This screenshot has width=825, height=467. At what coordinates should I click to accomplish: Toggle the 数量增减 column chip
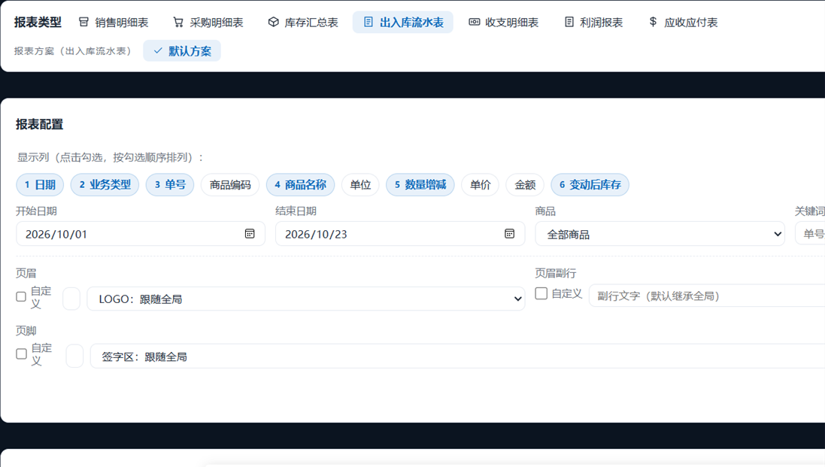coord(420,184)
